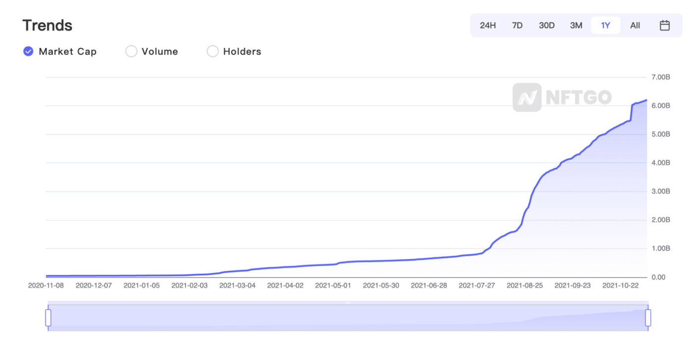Switch to the 7D time range
This screenshot has width=693, height=342.
[x=517, y=25]
